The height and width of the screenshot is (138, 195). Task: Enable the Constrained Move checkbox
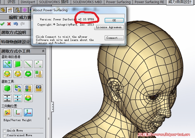click(x=4, y=135)
